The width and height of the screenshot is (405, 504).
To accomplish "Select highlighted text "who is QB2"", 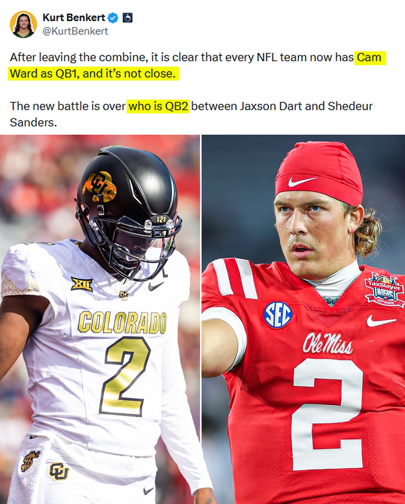I will pyautogui.click(x=158, y=106).
